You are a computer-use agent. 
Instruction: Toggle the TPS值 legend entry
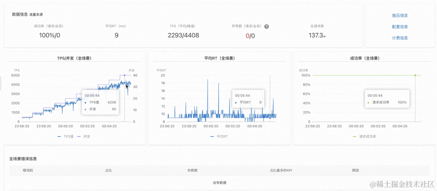[65, 137]
